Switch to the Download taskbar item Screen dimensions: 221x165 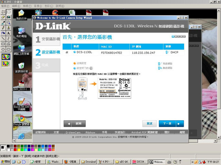88,162
